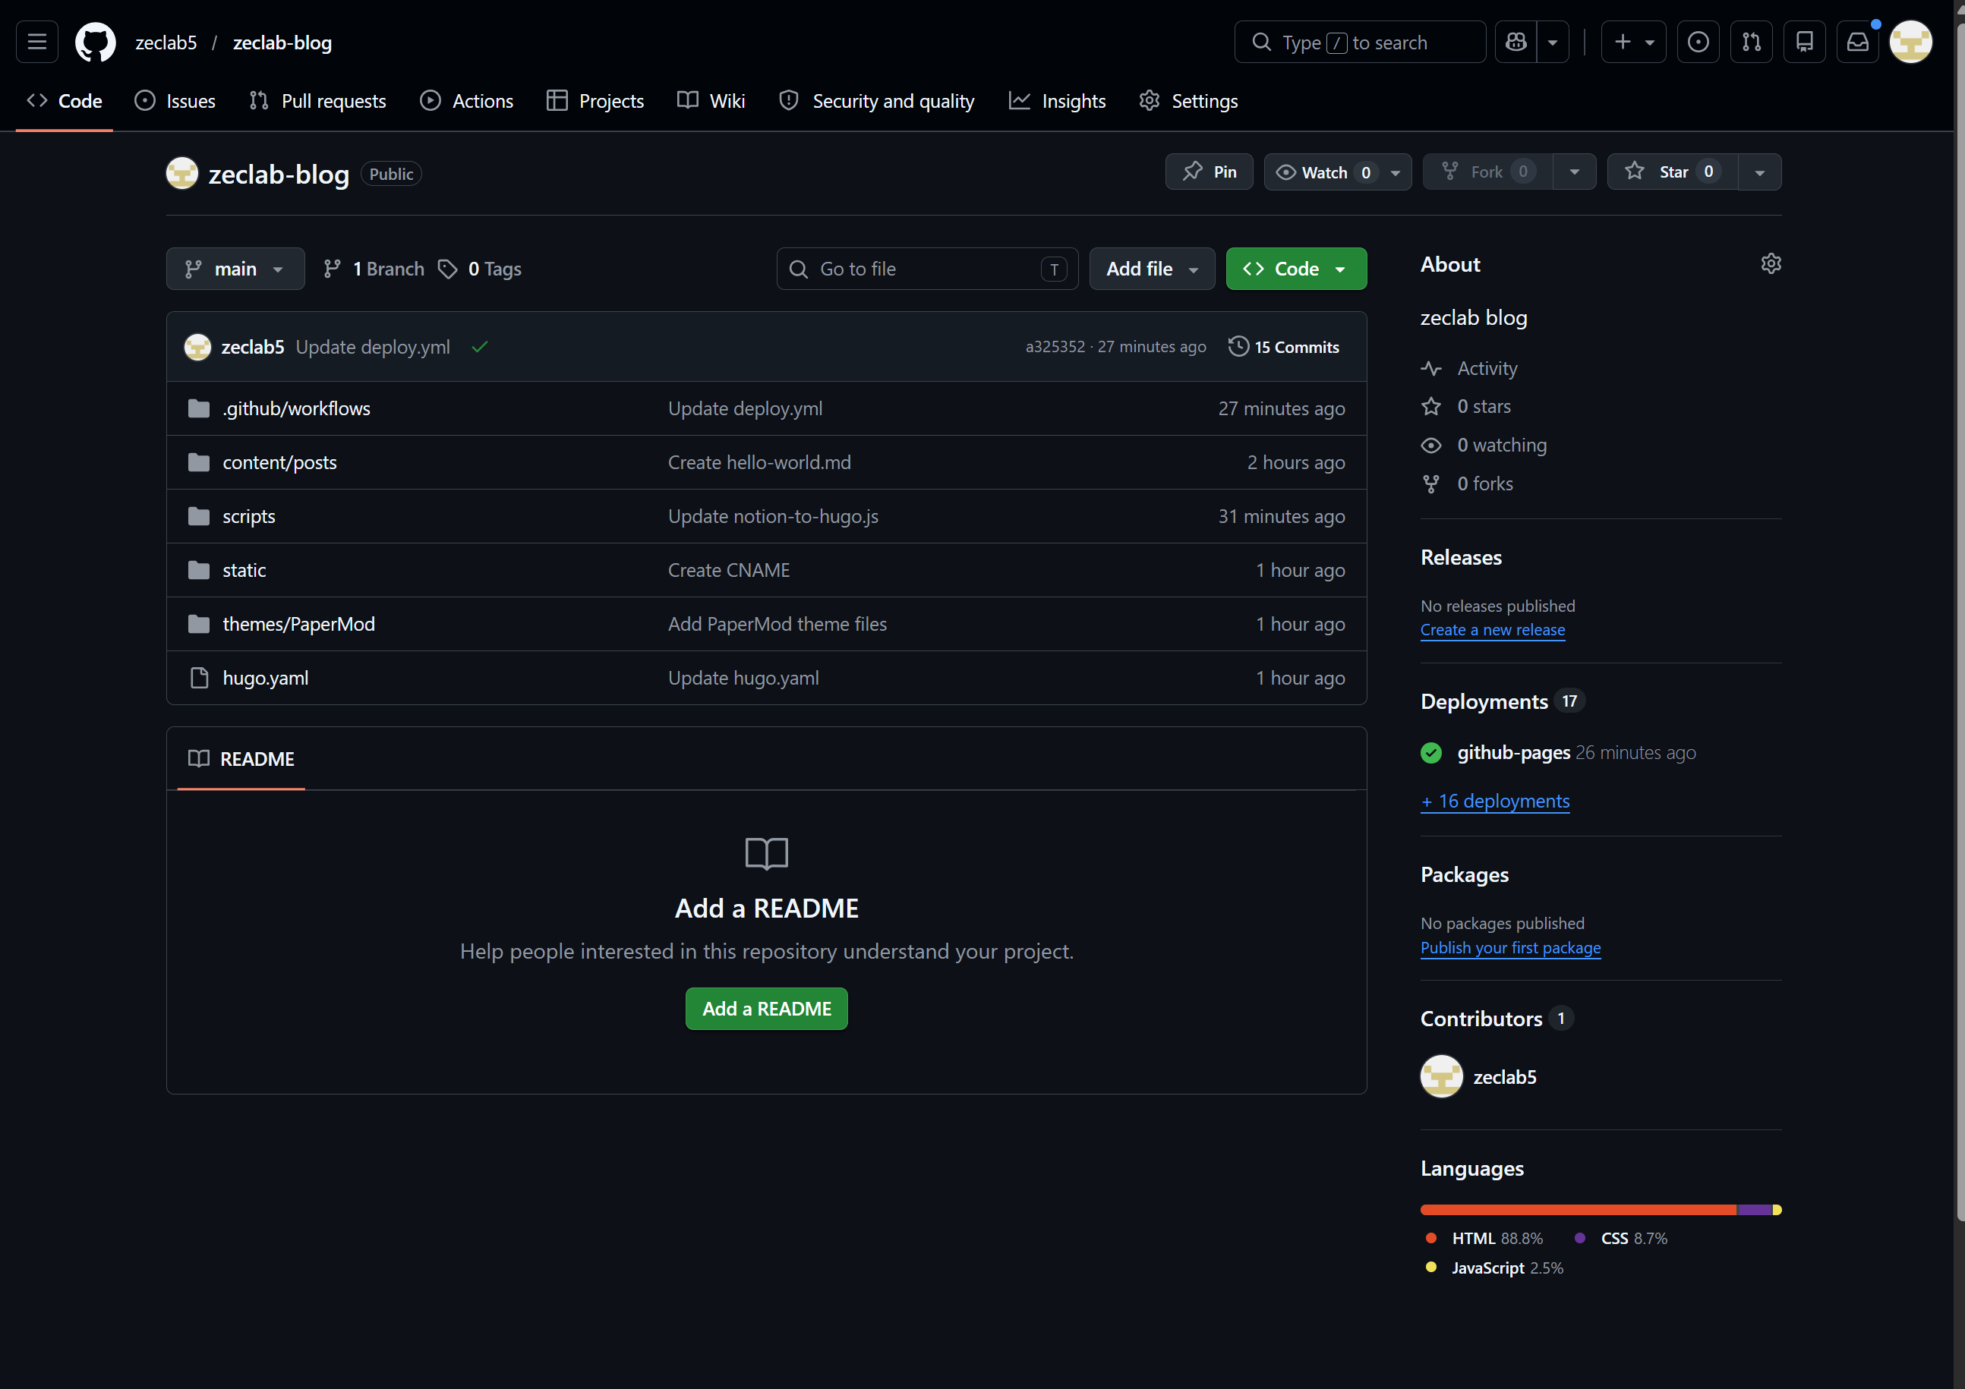Open Security and quality tab
Viewport: 1965px width, 1389px height.
(x=877, y=101)
